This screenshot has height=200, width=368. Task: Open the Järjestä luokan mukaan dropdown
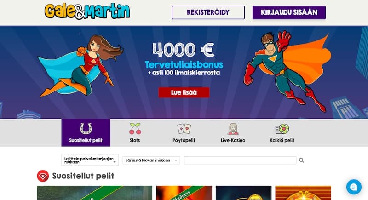pos(151,160)
